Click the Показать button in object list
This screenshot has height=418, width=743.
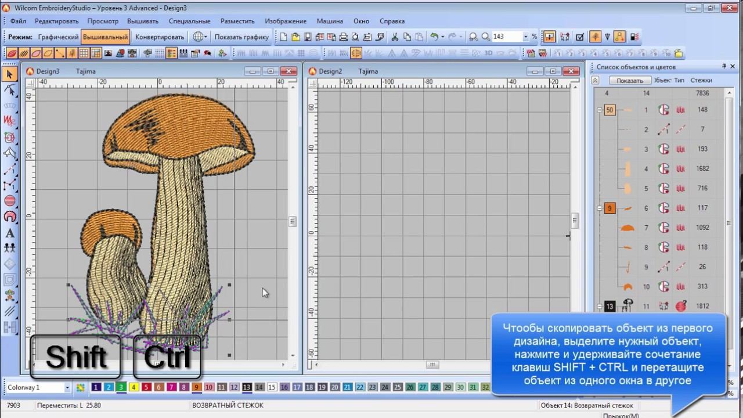pos(630,81)
